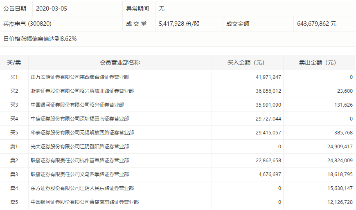
Task: Click the 日价格涨幅偏离值达到8.62% note
Action: click(40, 39)
